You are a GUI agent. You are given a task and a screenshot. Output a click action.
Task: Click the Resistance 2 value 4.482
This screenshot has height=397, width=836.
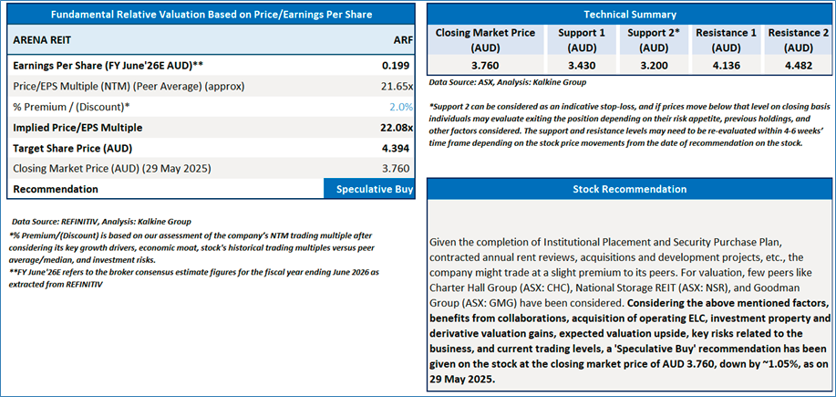point(798,66)
